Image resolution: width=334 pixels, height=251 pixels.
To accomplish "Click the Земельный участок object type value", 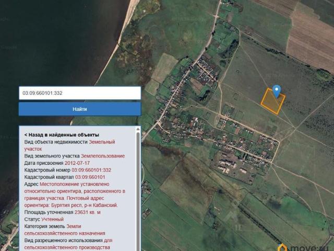I will (69, 145).
